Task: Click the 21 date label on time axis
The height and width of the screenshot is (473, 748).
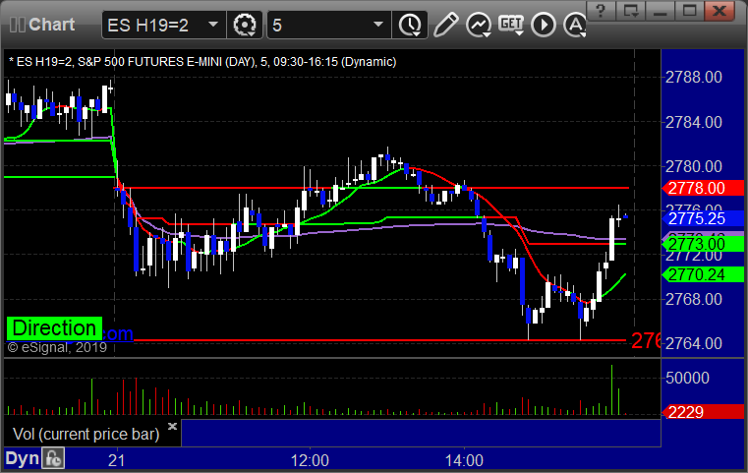Action: click(x=116, y=460)
